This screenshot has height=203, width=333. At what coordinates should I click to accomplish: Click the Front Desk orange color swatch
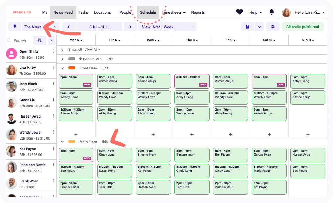click(72, 68)
